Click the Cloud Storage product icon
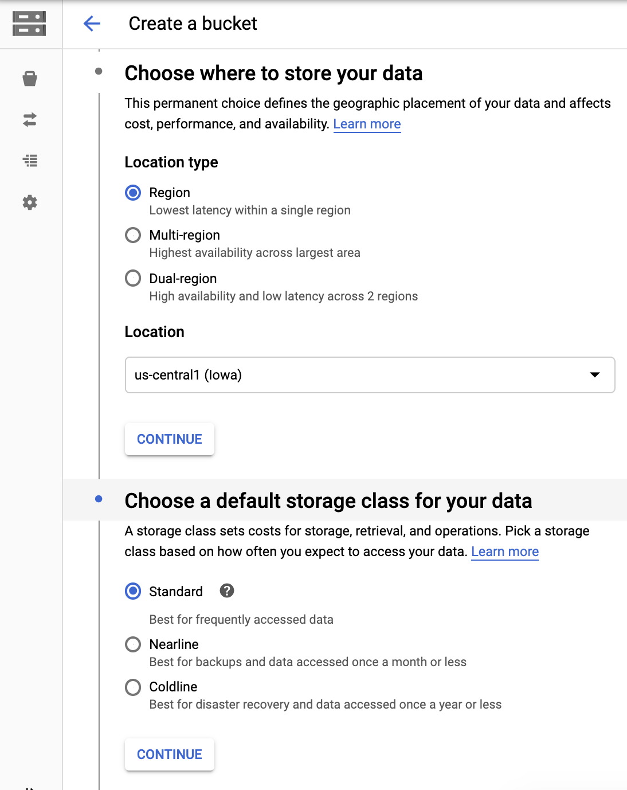Screen dimensions: 627x790 [x=29, y=24]
